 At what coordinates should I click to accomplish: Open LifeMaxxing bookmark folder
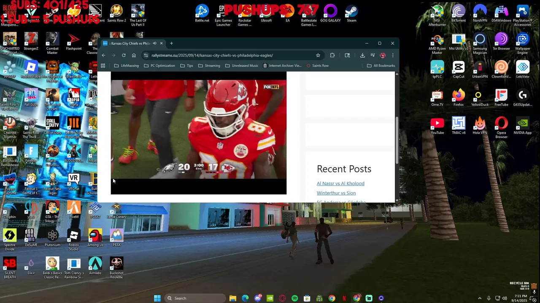coord(127,66)
